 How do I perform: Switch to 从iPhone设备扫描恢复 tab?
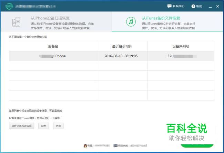[56, 21]
